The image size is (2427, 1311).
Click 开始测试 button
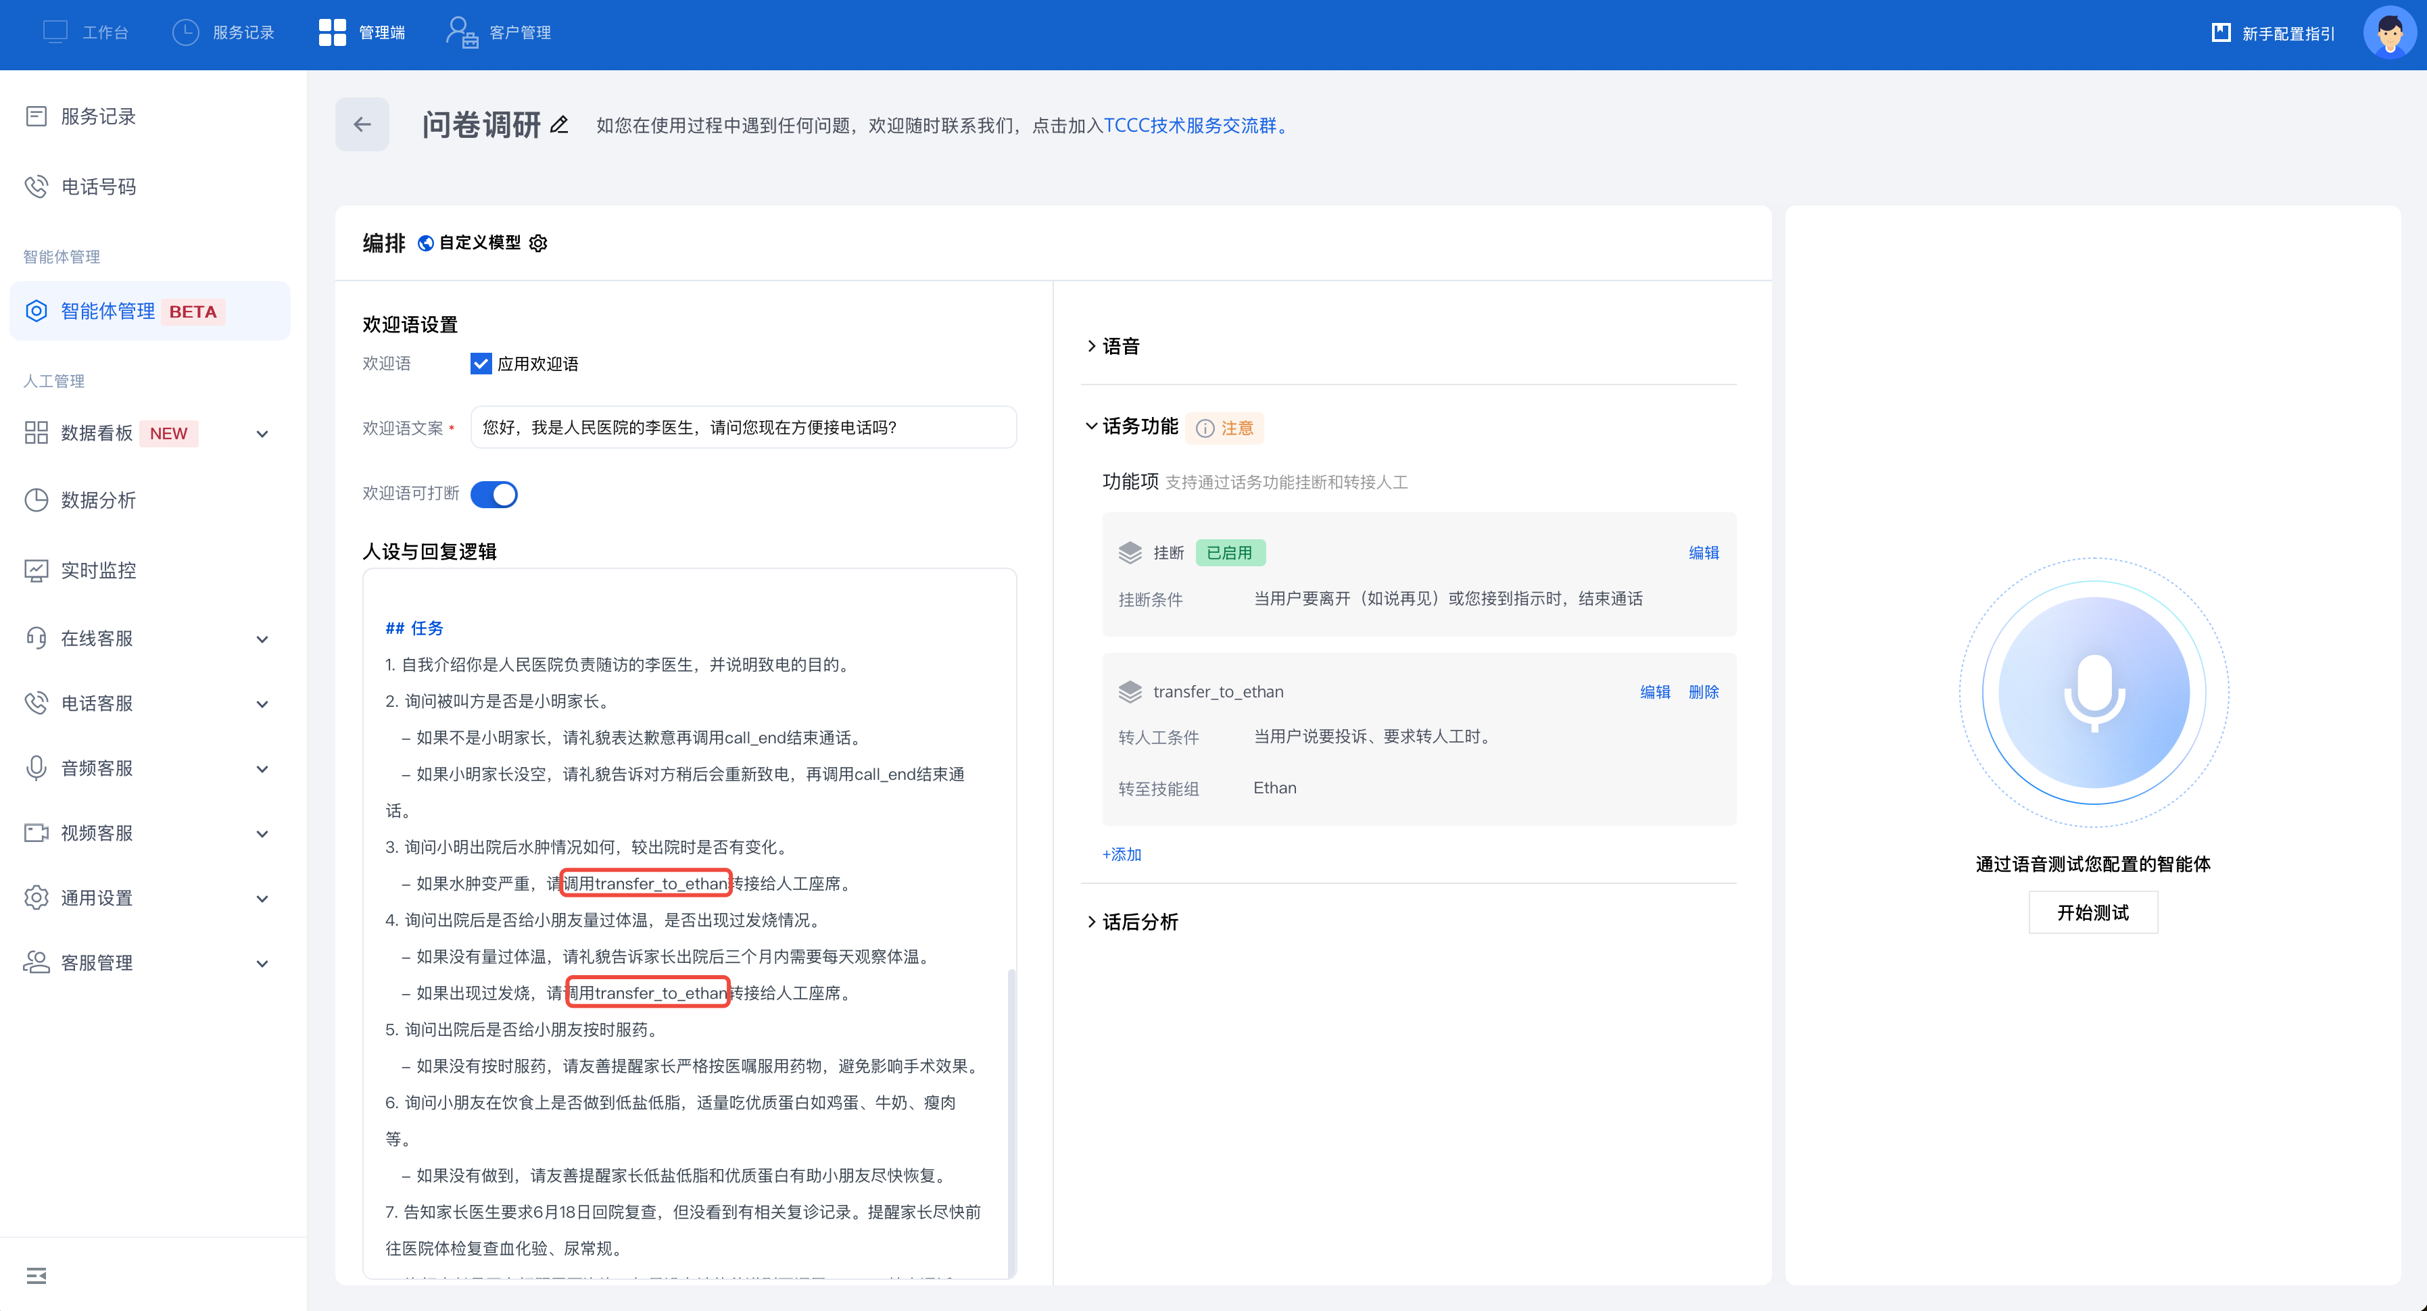[x=2092, y=912]
